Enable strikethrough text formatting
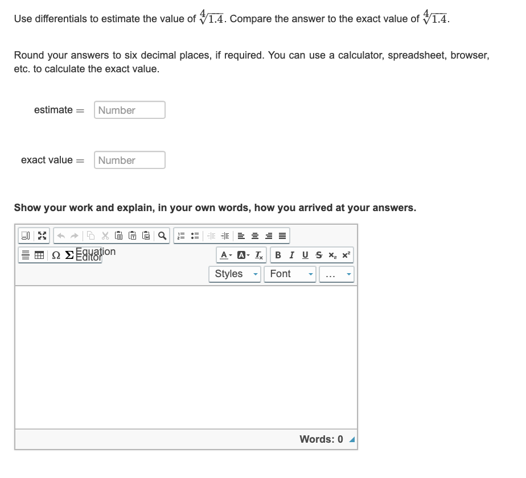The width and height of the screenshot is (526, 478). [x=318, y=254]
